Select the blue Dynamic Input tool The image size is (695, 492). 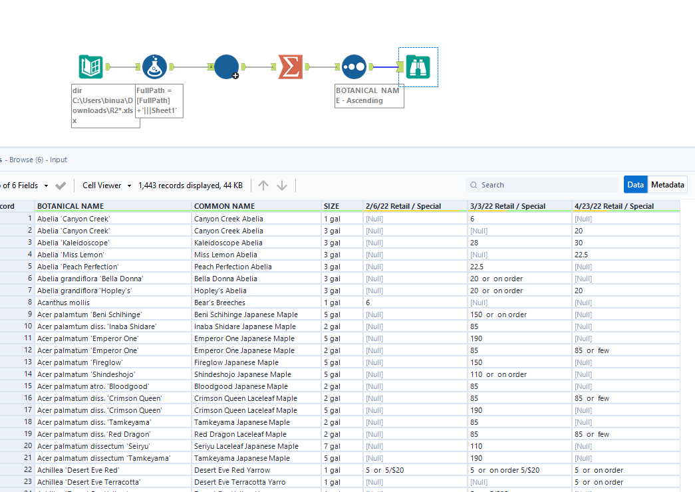[225, 66]
